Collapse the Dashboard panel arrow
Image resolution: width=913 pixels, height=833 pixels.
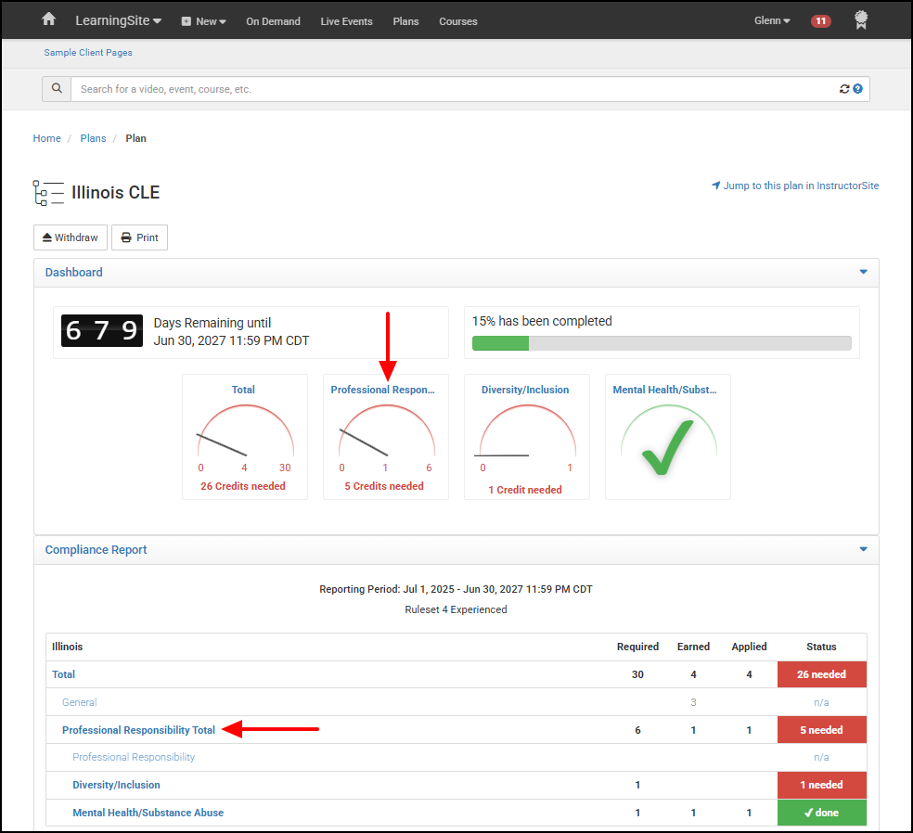click(x=863, y=272)
